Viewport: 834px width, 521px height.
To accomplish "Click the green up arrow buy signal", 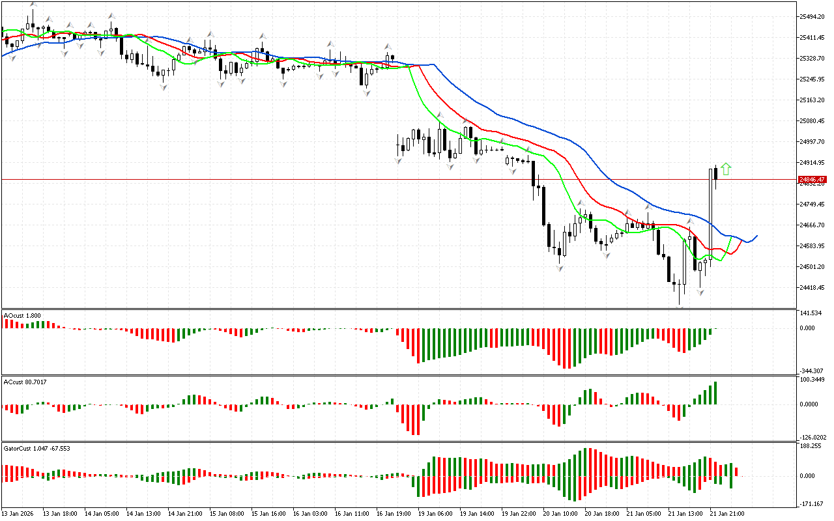I will click(x=726, y=169).
